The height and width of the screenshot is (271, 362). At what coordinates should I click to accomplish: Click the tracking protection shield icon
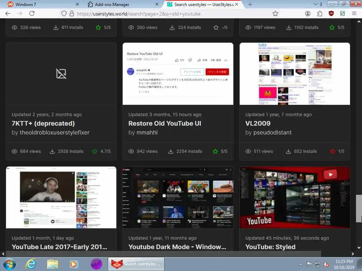click(x=64, y=14)
